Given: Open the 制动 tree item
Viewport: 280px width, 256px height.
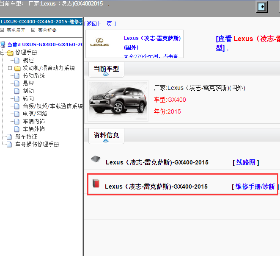Looking at the screenshot, I should coord(28,91).
